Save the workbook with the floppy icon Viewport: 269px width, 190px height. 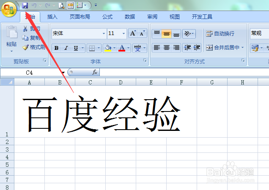click(25, 5)
